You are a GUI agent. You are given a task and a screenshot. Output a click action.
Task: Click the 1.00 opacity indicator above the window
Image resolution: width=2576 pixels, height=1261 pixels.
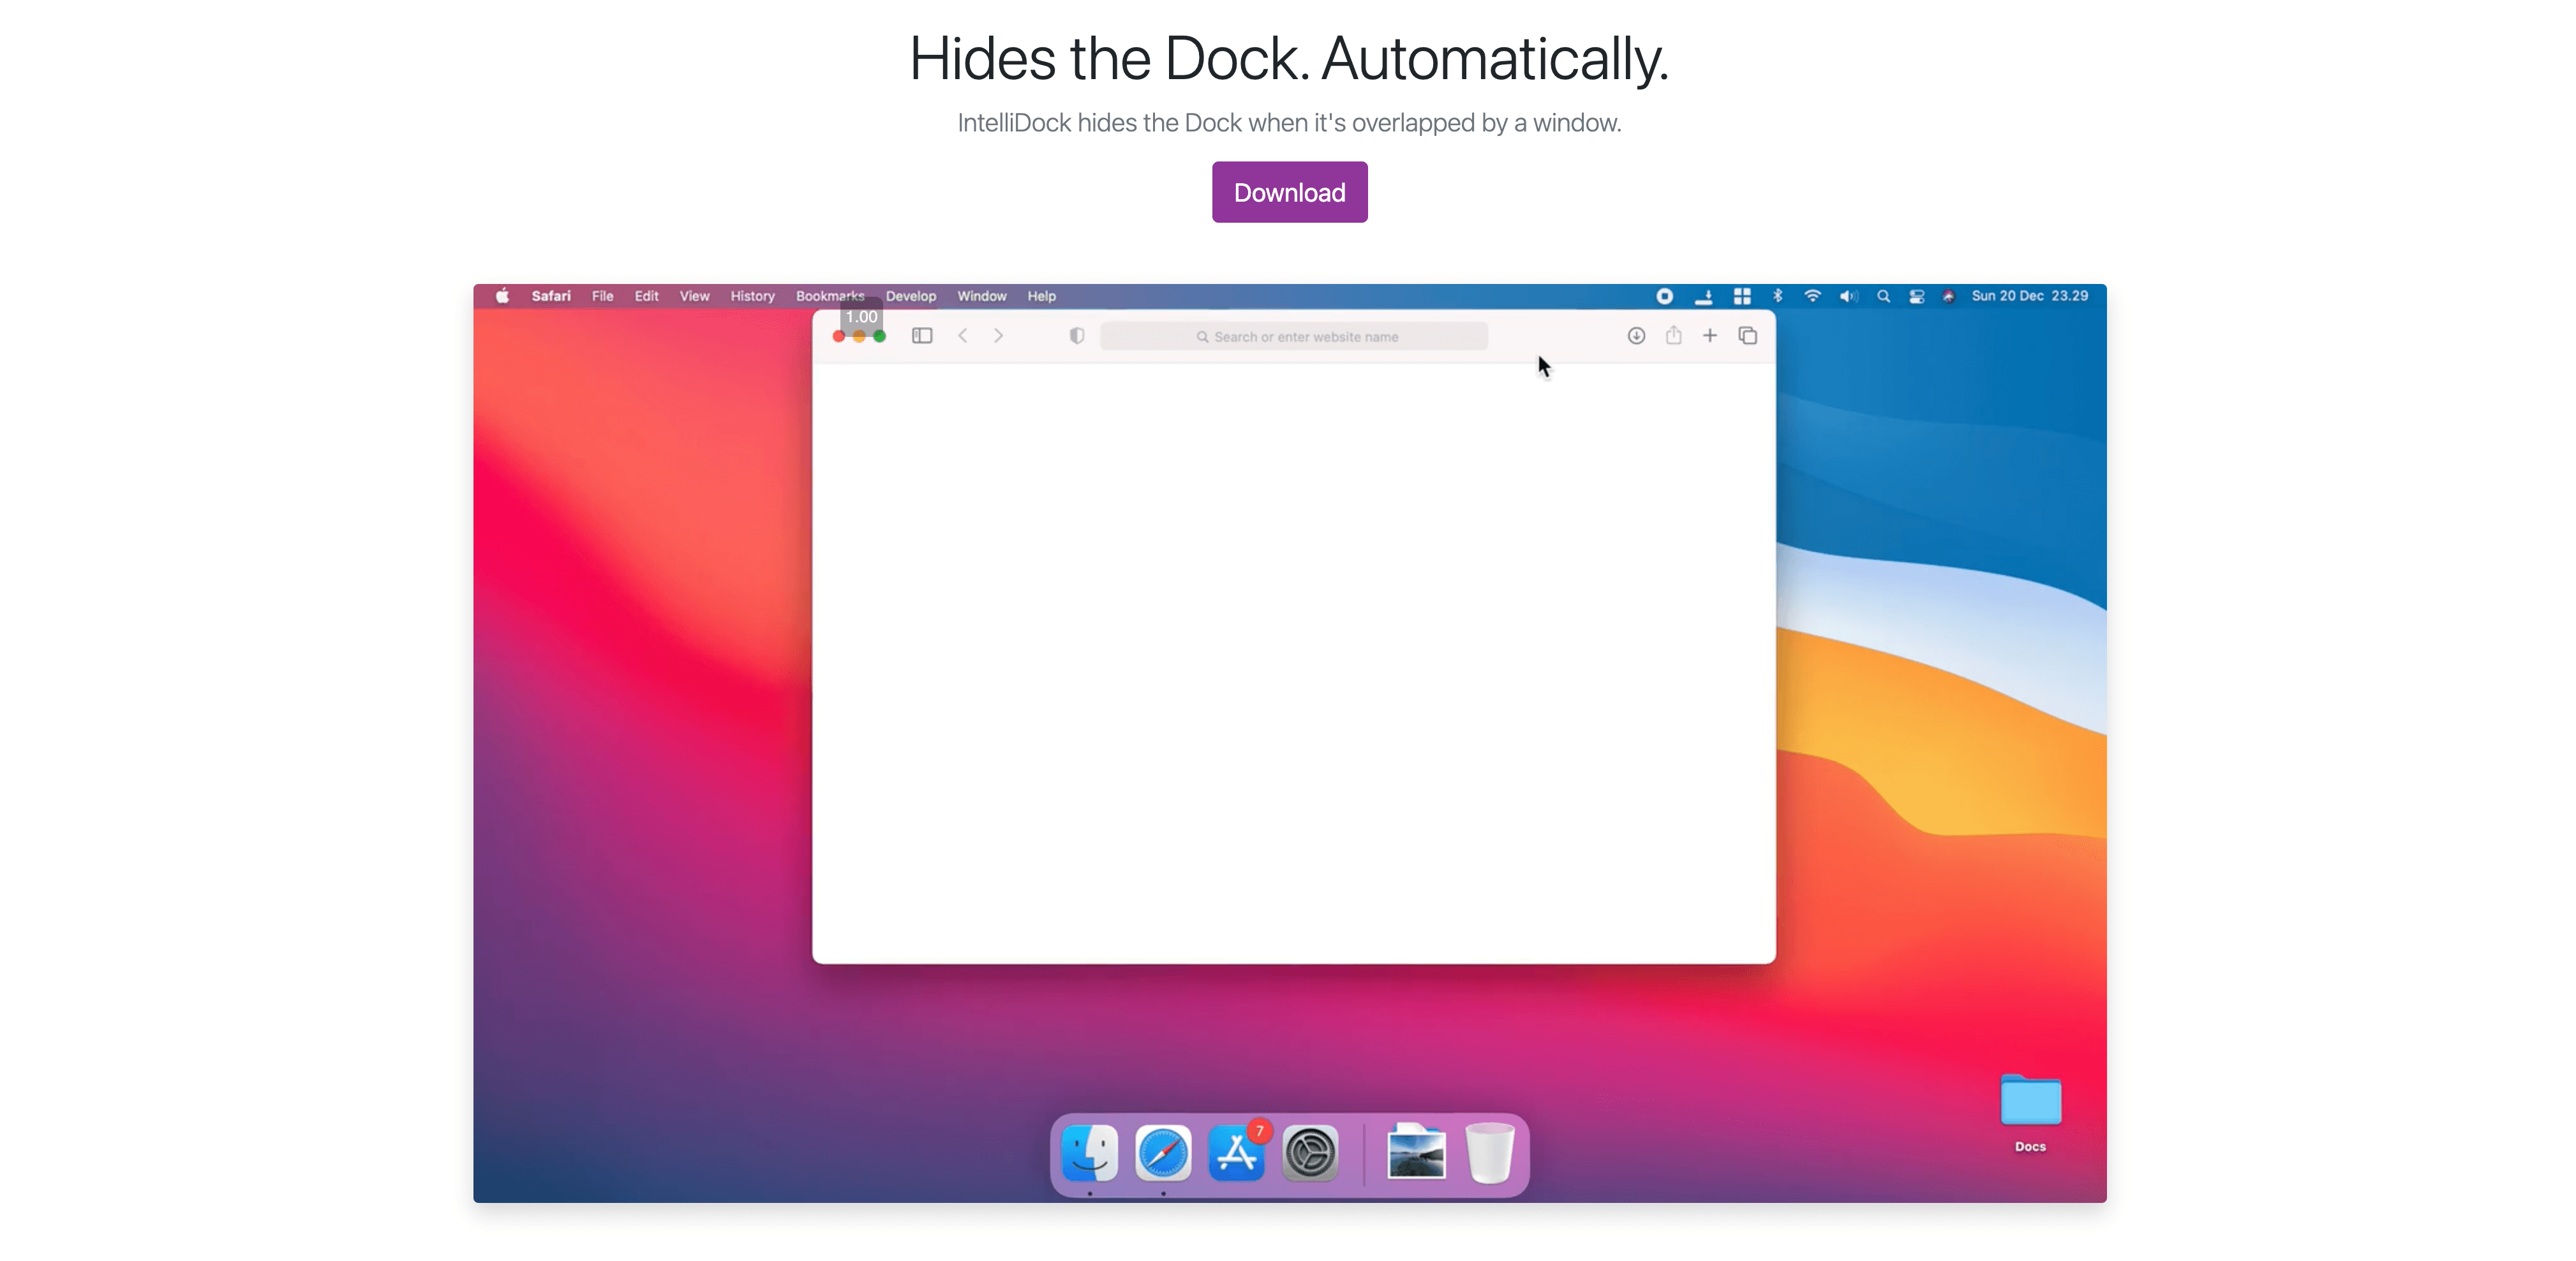pyautogui.click(x=861, y=316)
